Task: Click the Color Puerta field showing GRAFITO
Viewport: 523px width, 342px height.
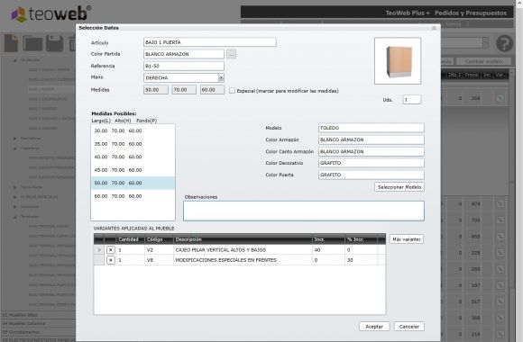Action: point(372,175)
